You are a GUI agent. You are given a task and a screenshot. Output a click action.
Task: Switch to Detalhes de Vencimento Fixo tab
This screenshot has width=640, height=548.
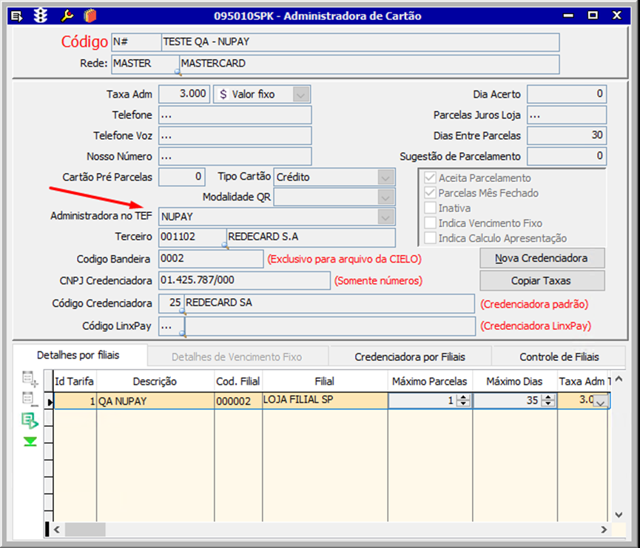pyautogui.click(x=237, y=357)
